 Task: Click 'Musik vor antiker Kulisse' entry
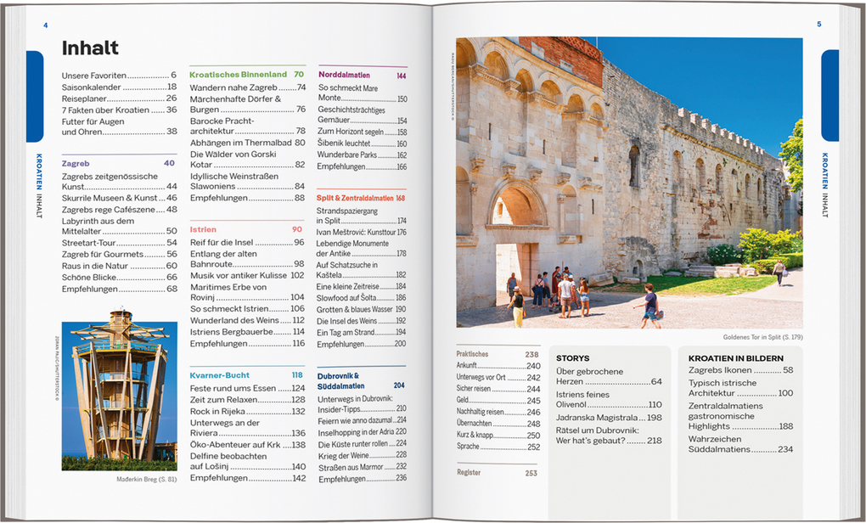tap(247, 275)
